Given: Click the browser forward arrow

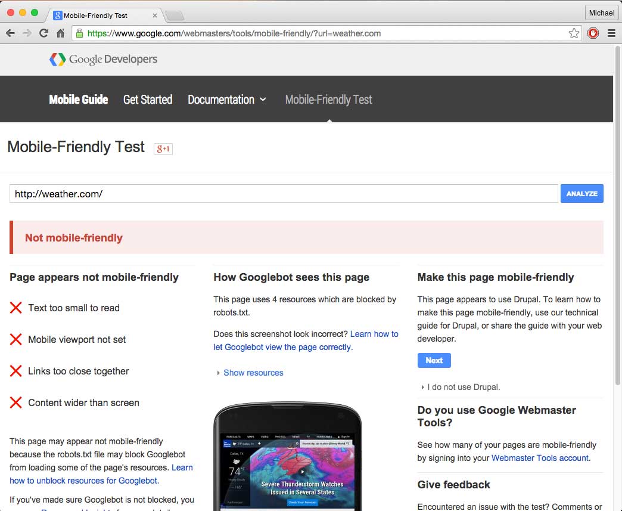Looking at the screenshot, I should pos(27,33).
